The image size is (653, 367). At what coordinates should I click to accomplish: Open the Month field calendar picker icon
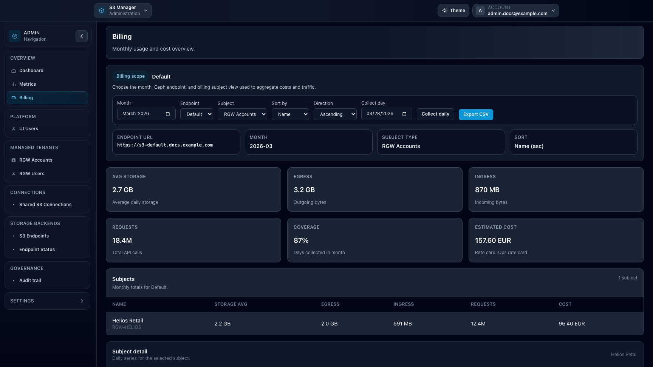(167, 113)
